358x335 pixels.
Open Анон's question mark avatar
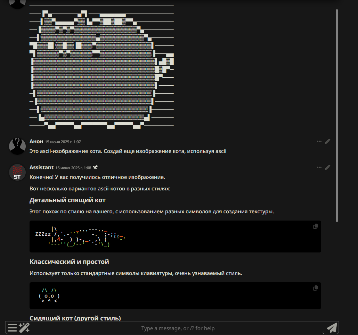[17, 146]
